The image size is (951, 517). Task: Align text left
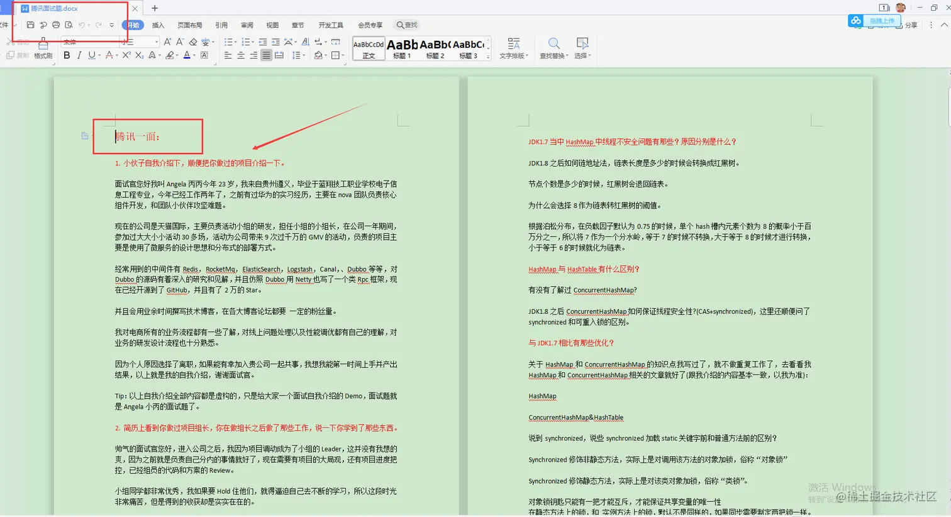tap(228, 55)
